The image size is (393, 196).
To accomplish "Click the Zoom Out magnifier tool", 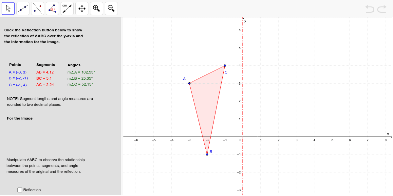I will 111,8.
